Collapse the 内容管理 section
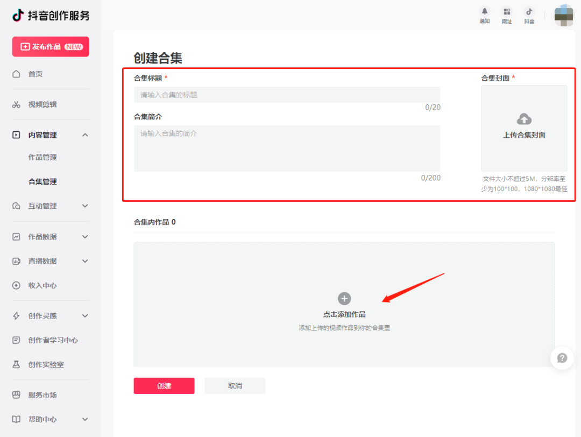The image size is (581, 437). pyautogui.click(x=85, y=135)
